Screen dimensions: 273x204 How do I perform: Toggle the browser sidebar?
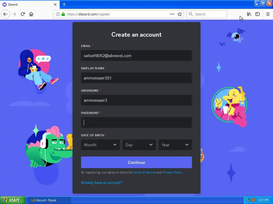[x=258, y=14]
